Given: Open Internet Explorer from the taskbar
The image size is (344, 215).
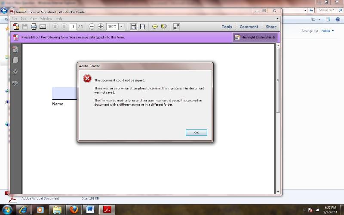Looking at the screenshot, I should pos(23,209).
